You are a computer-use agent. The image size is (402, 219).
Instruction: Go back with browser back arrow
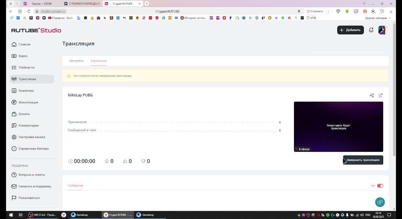(x=11, y=11)
